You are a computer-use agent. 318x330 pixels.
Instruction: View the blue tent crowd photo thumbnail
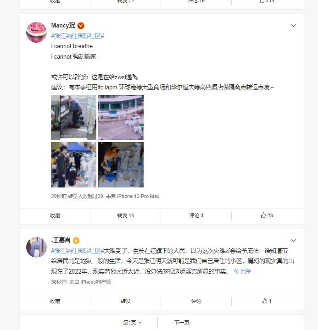(73, 165)
